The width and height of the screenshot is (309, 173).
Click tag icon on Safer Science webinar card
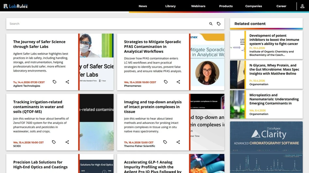(x=54, y=82)
